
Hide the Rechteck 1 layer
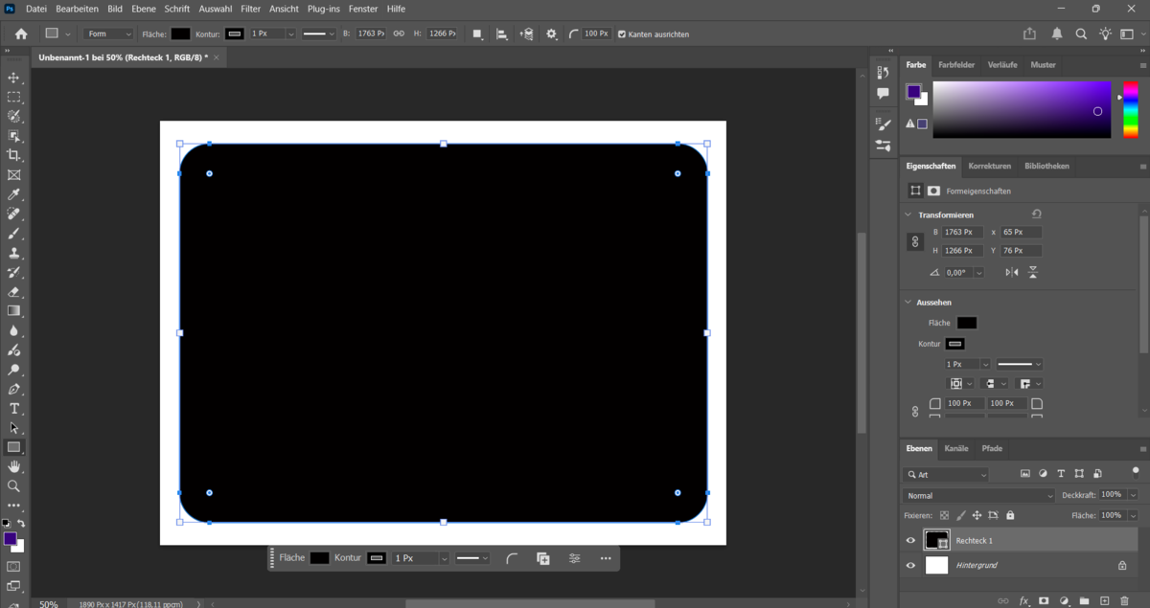(x=909, y=541)
